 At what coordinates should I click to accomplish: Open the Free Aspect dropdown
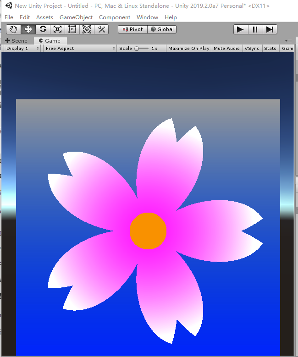80,48
